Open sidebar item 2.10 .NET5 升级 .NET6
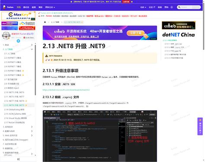205x162 pixels. pyautogui.click(x=14, y=93)
